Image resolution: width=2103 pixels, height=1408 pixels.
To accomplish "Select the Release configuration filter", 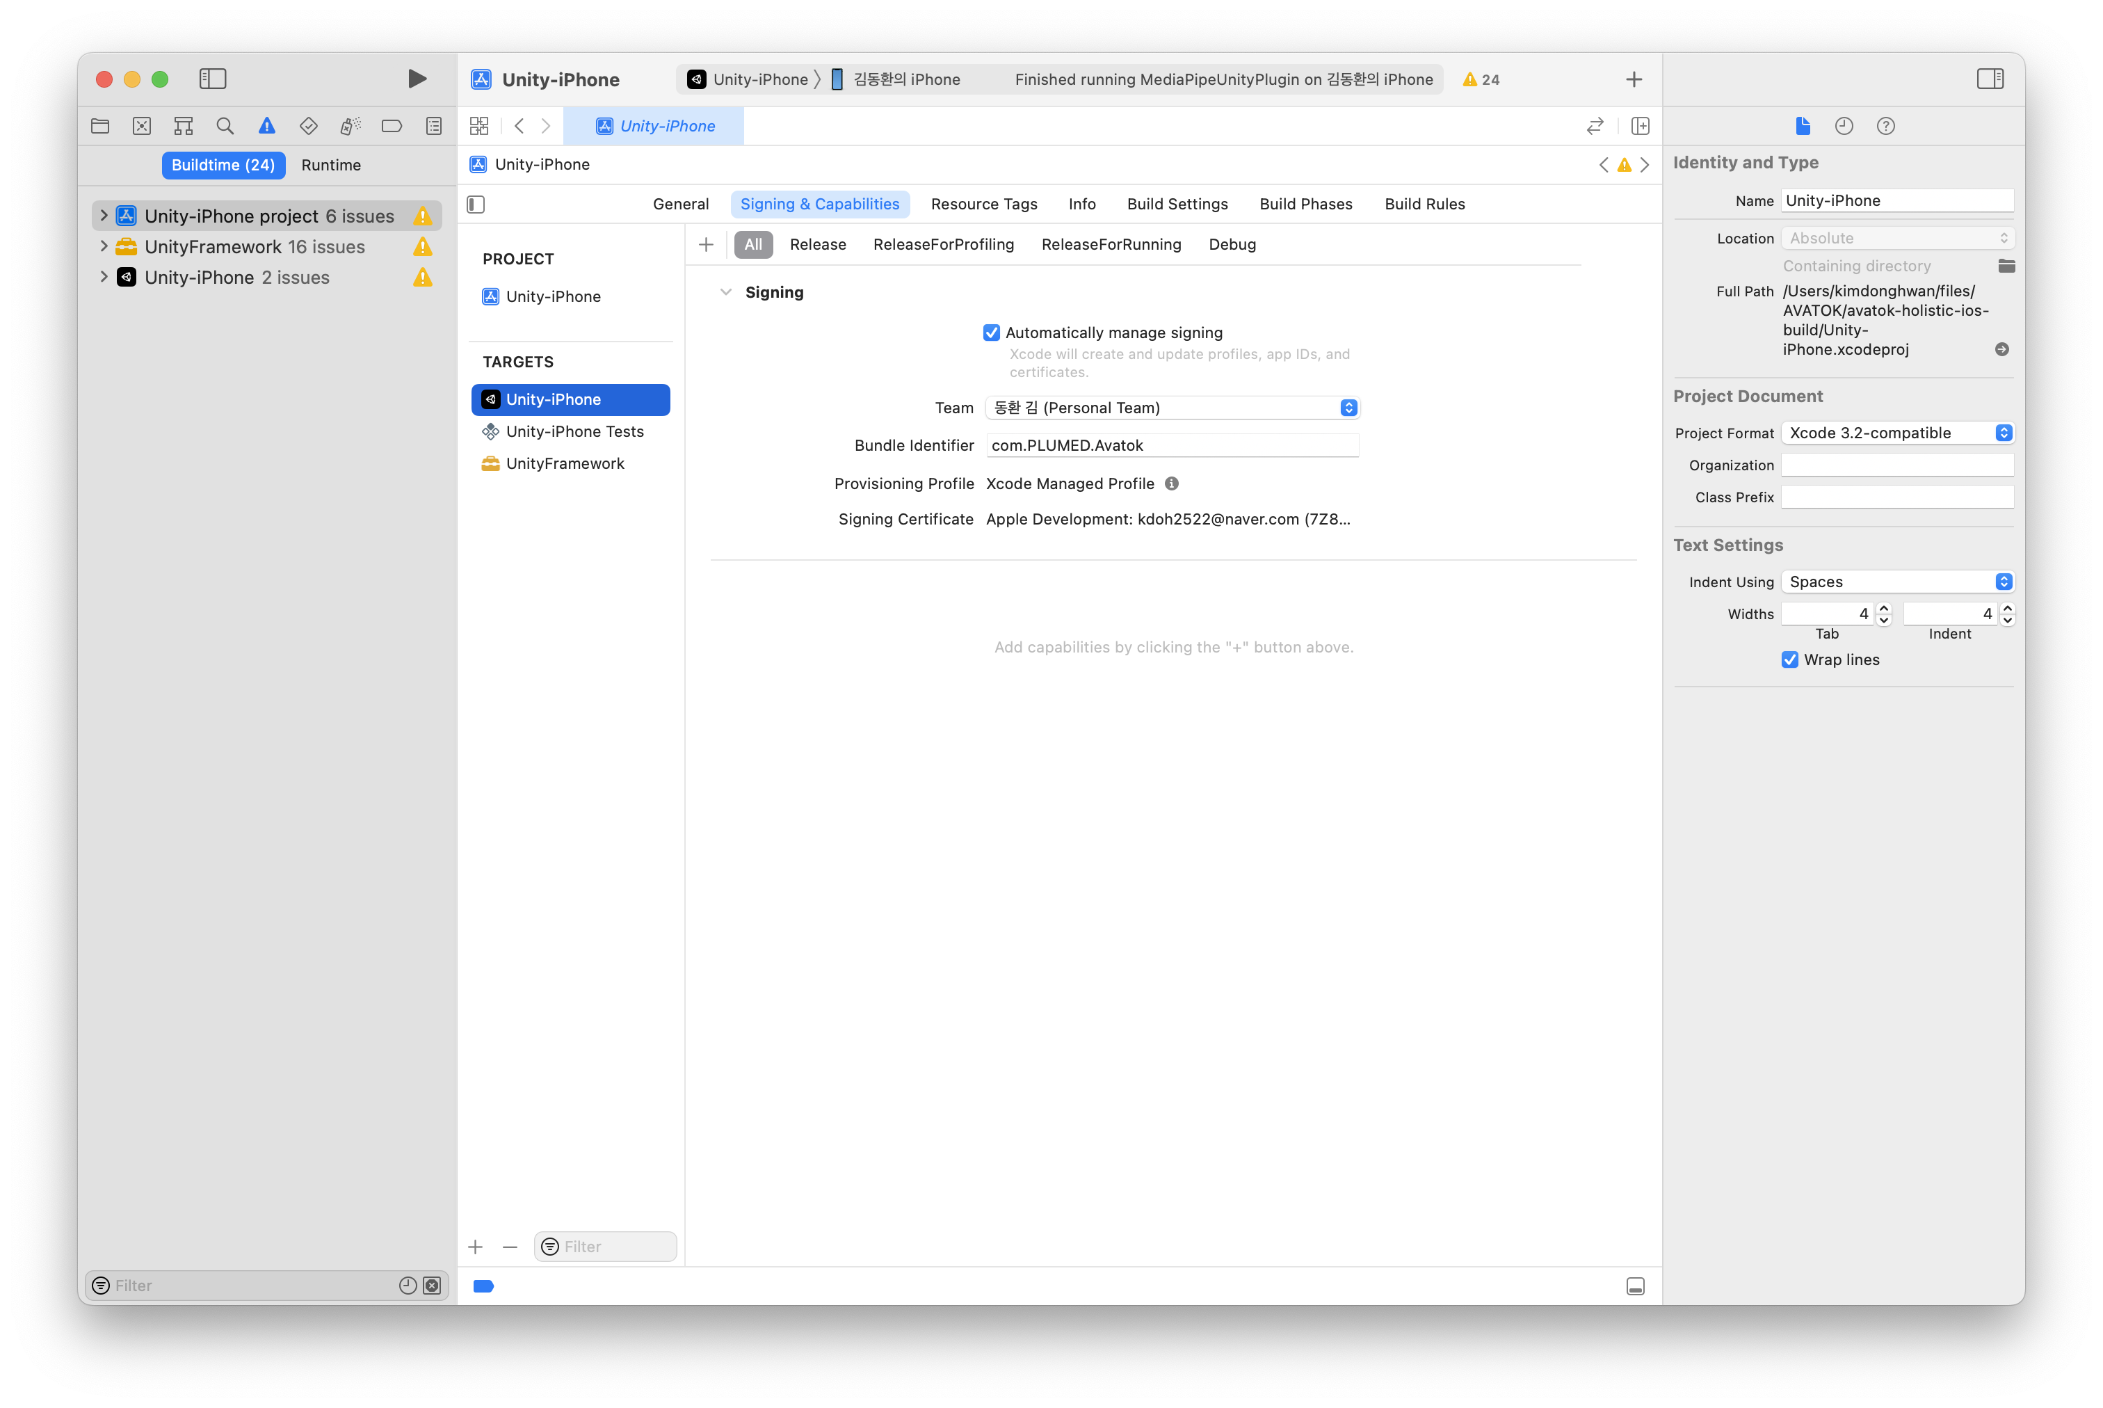I will [818, 244].
